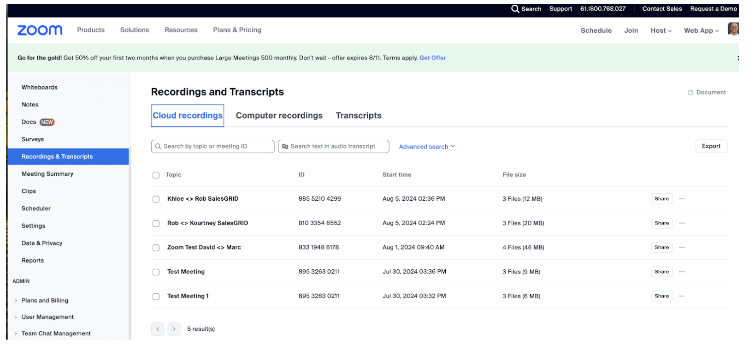Image resolution: width=755 pixels, height=345 pixels.
Task: Open the Host dropdown menu
Action: pyautogui.click(x=661, y=30)
